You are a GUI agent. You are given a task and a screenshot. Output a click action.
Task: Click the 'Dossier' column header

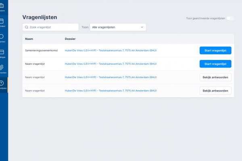tap(70, 39)
